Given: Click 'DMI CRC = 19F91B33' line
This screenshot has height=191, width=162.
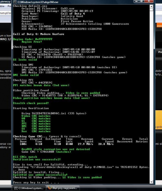Looking at the screenshot, I should (x=37, y=70).
